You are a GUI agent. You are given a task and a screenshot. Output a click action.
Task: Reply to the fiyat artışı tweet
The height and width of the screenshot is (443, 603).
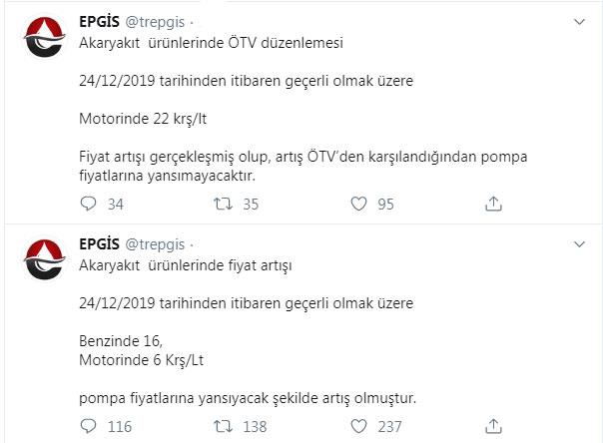(x=87, y=426)
